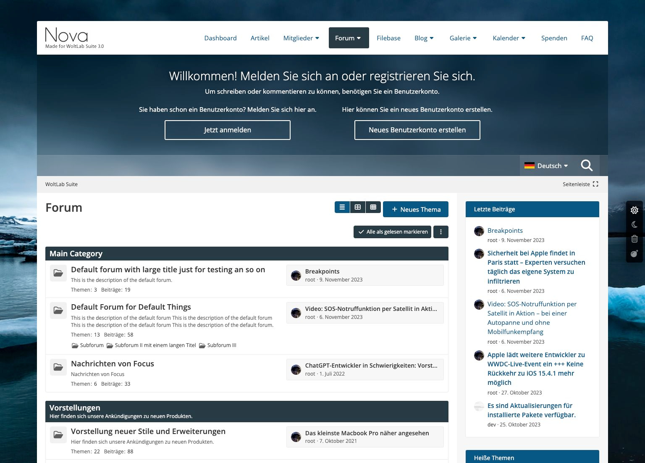Click the search magnifier icon
Image resolution: width=645 pixels, height=463 pixels.
(587, 166)
